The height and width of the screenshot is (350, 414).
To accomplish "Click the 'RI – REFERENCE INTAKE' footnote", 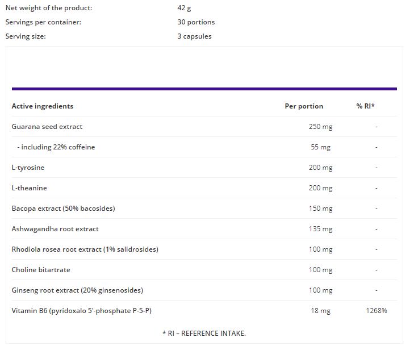I will [x=204, y=333].
